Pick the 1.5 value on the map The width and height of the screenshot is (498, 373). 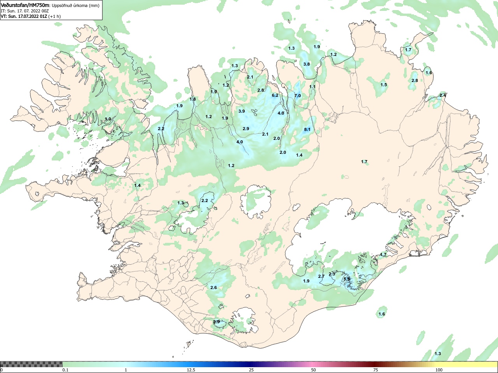pyautogui.click(x=384, y=85)
